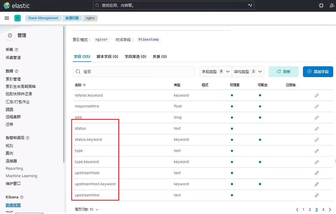
Task: Edit the responsetime field pencil icon
Action: 317,106
